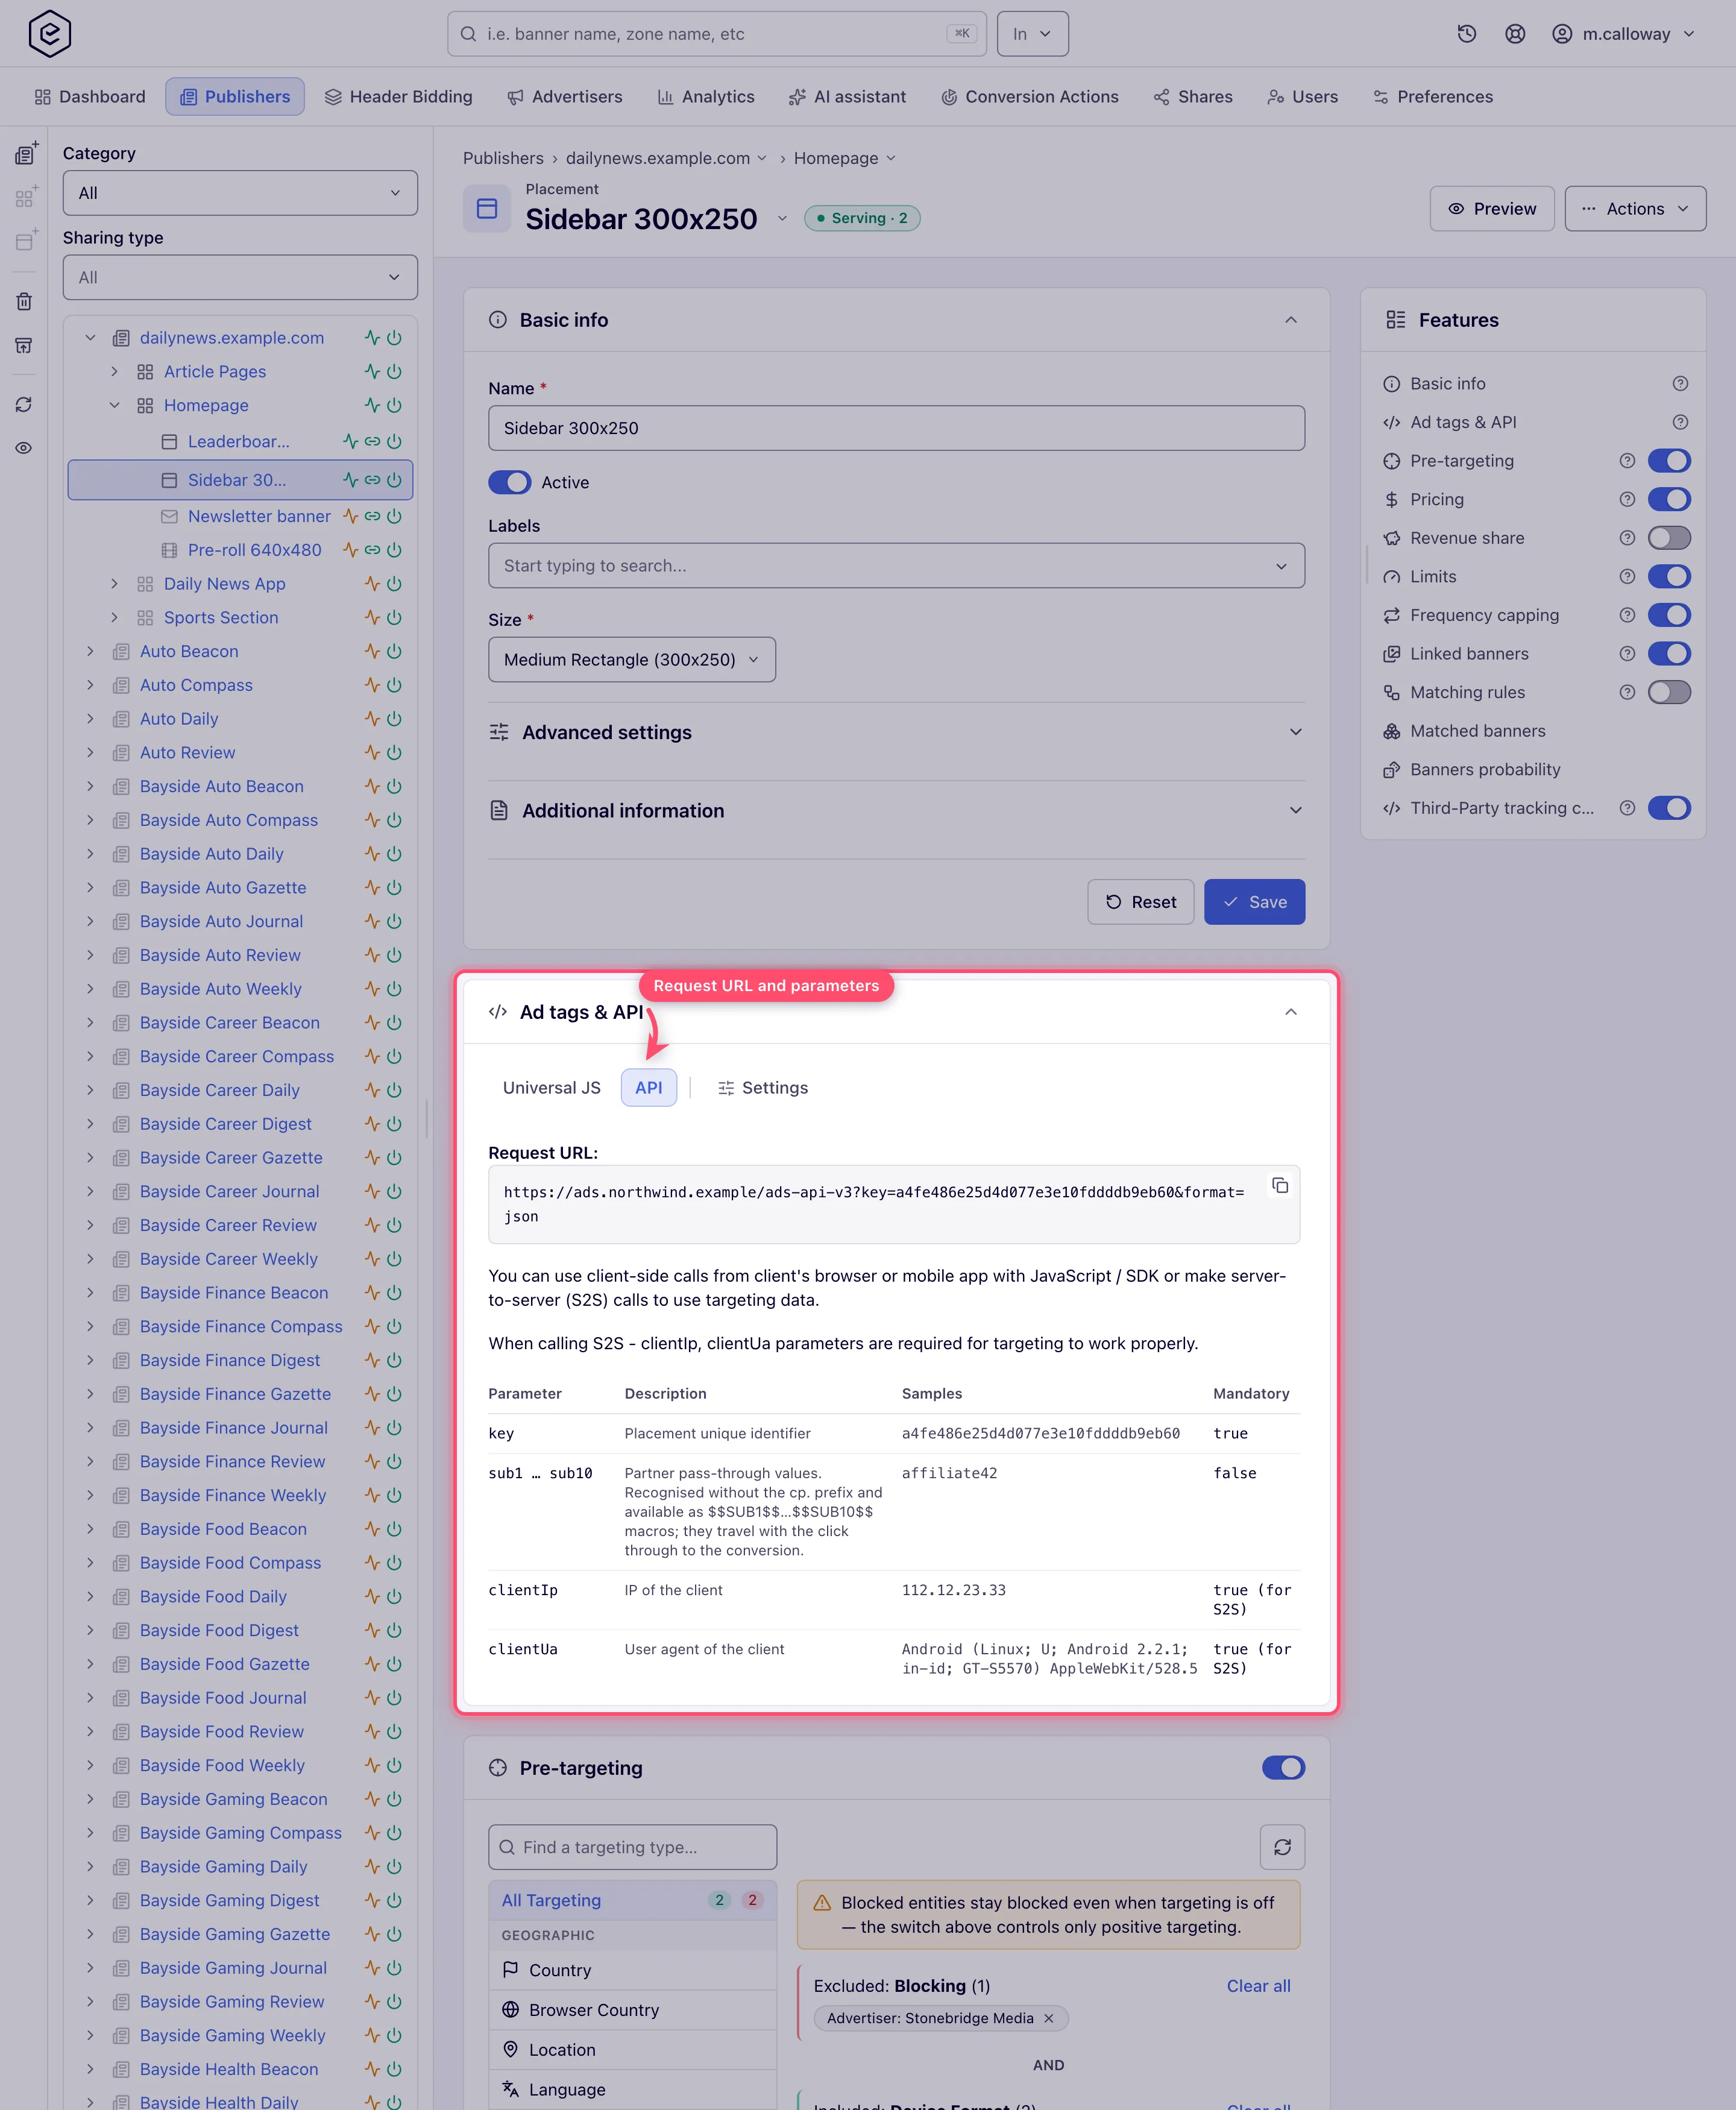This screenshot has width=1736, height=2110.
Task: Click the link icon on Leaderboard row
Action: click(372, 441)
